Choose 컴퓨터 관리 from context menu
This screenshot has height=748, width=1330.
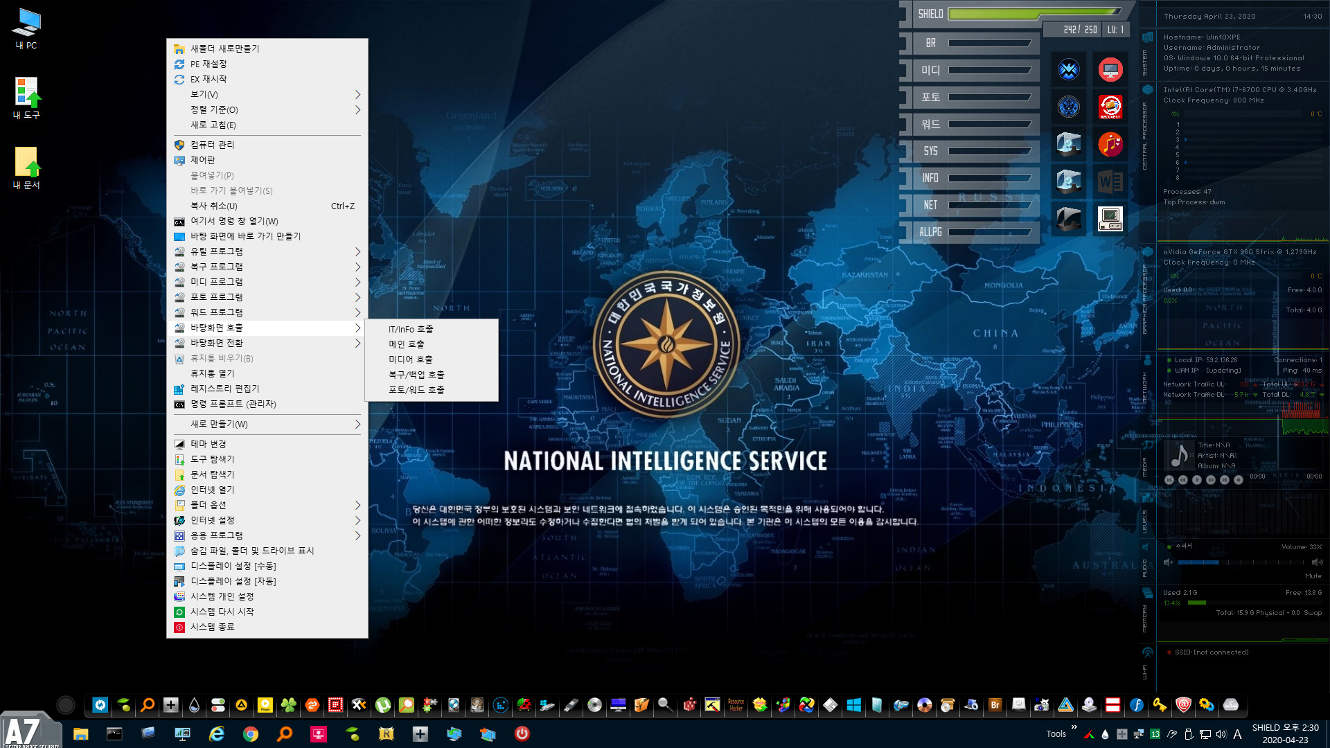coord(267,145)
